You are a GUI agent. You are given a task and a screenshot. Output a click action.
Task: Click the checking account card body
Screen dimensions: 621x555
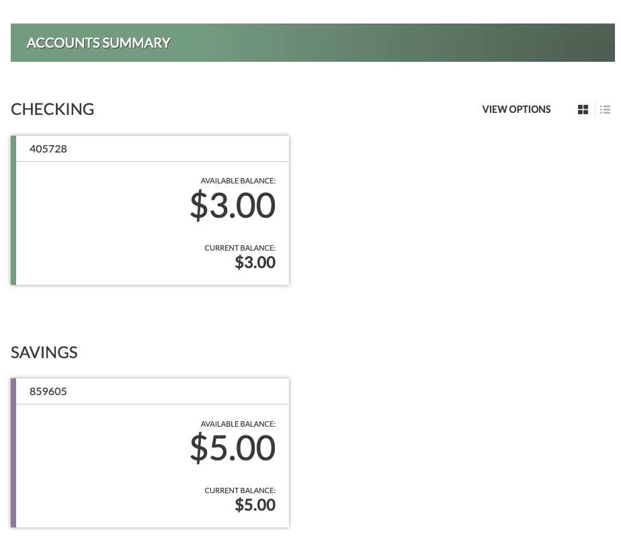[153, 223]
